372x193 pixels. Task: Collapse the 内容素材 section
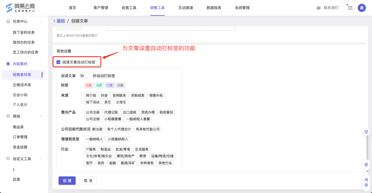pyautogui.click(x=41, y=64)
